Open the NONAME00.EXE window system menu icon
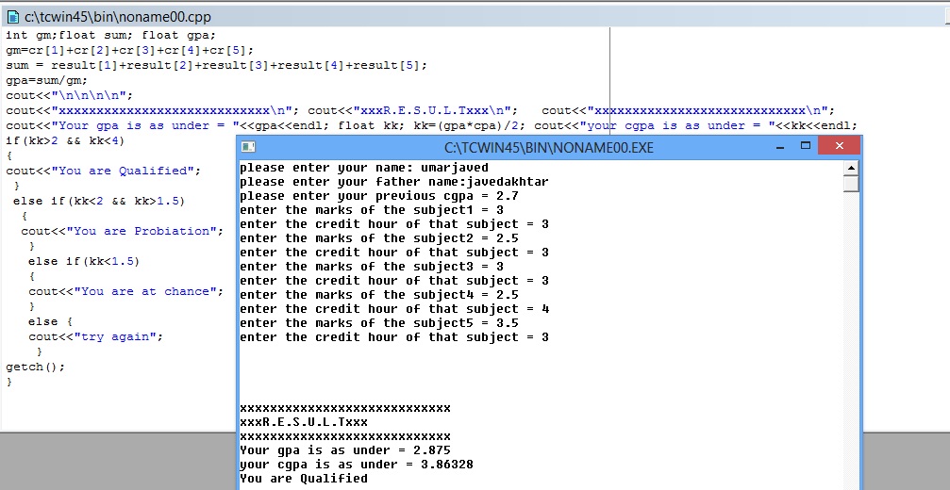Image resolution: width=950 pixels, height=490 pixels. click(x=248, y=147)
